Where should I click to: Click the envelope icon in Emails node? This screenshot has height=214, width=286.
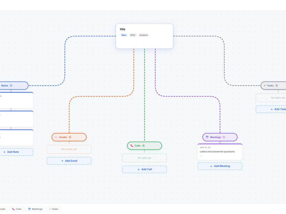click(x=56, y=137)
